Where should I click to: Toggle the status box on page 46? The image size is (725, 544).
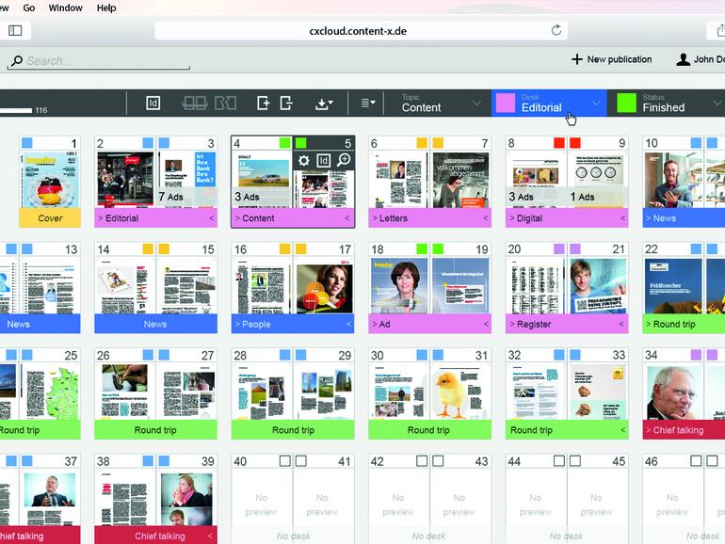tap(696, 461)
